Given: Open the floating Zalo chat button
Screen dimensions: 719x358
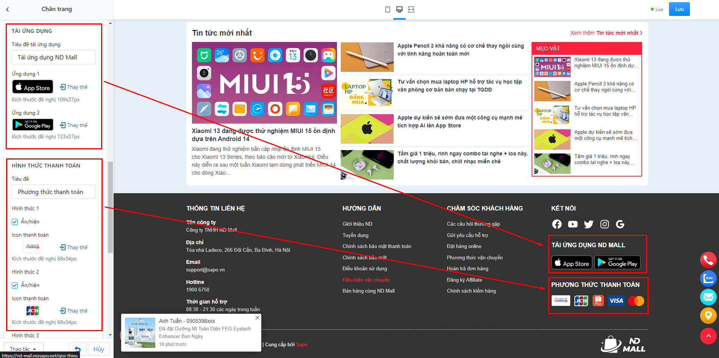Looking at the screenshot, I should [708, 279].
